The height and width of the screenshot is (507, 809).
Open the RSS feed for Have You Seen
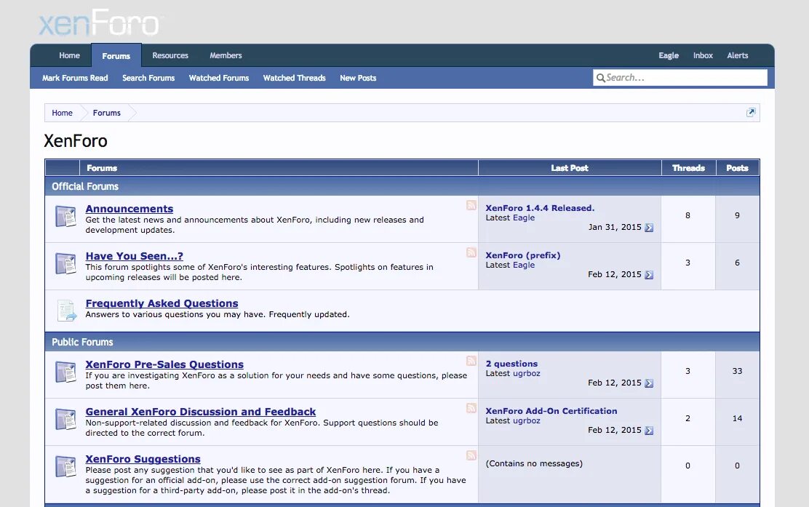pos(471,252)
